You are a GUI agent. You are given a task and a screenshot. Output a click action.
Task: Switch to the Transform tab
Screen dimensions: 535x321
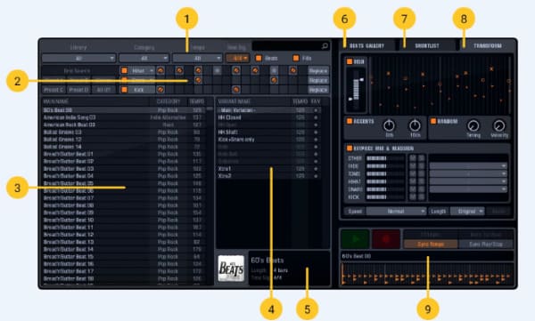[487, 45]
